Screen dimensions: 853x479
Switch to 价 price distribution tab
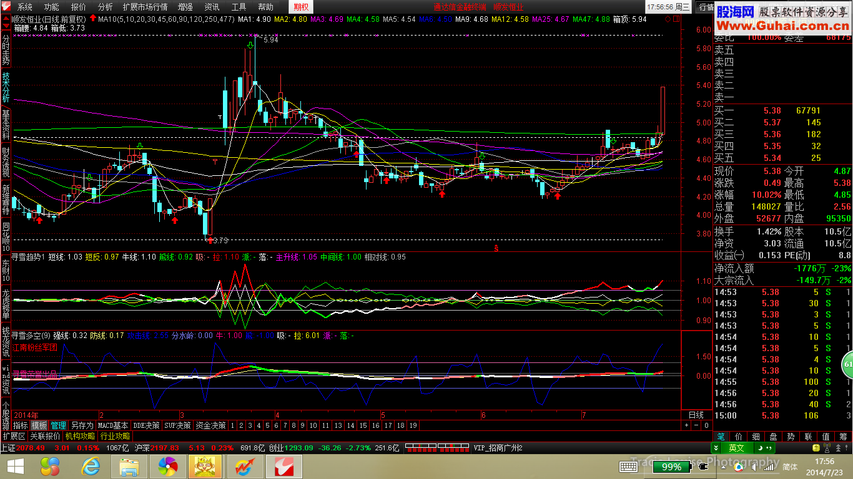[x=739, y=437]
